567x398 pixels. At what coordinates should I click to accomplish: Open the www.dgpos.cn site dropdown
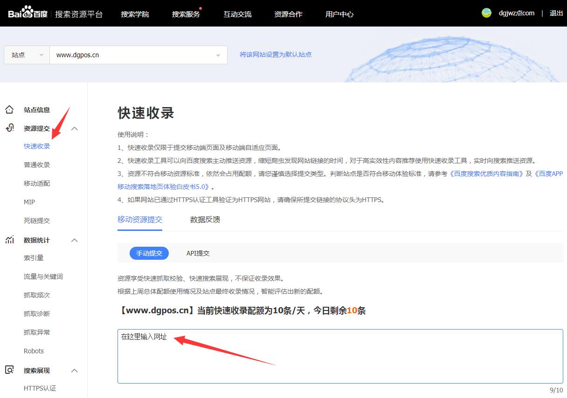tap(138, 55)
